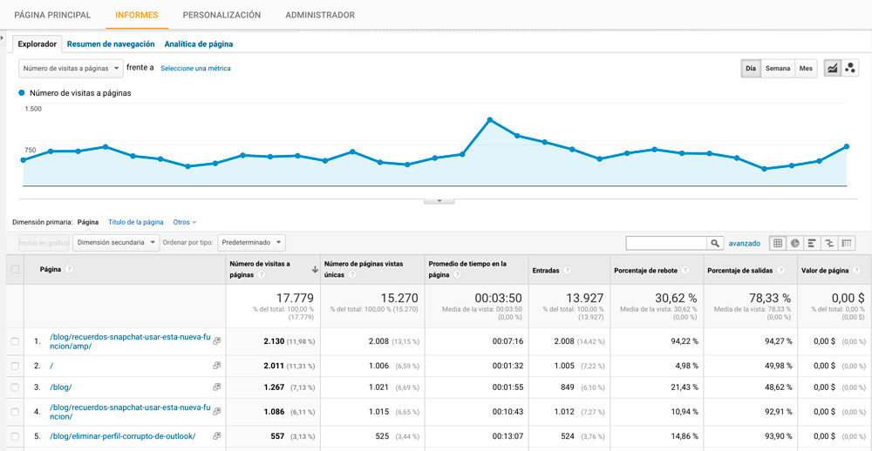Select the comparison view icon

829,243
